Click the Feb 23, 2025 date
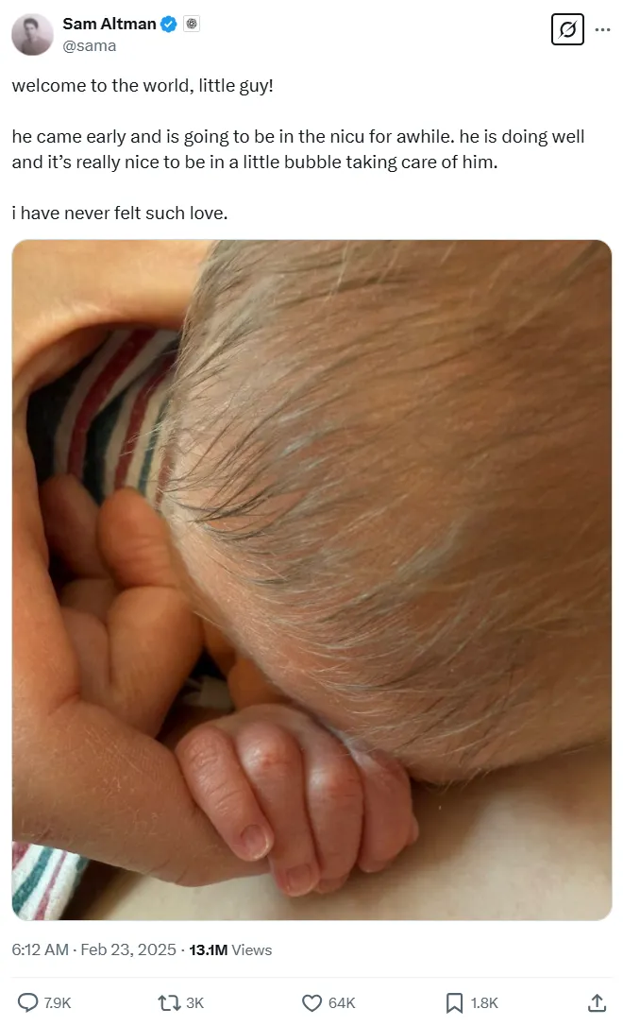This screenshot has width=623, height=1026. point(128,949)
